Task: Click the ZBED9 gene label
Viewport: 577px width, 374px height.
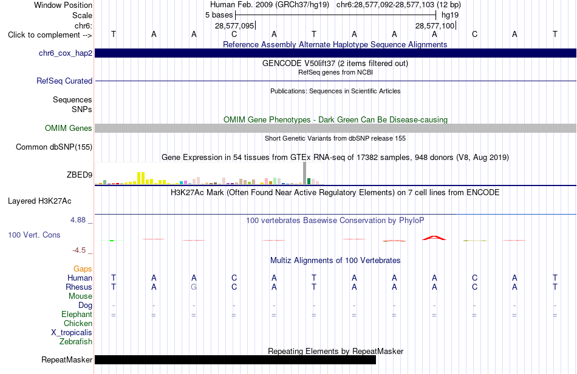Action: click(80, 175)
